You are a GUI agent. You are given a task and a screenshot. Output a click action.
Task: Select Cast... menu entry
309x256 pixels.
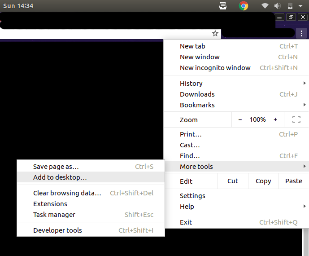237,145
